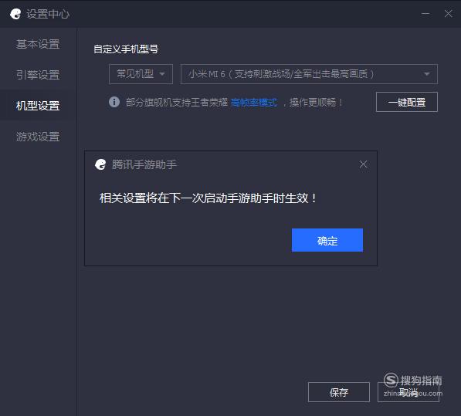This screenshot has width=461, height=416.
Task: Follow the 高帧率模式 link
Action: (x=254, y=102)
